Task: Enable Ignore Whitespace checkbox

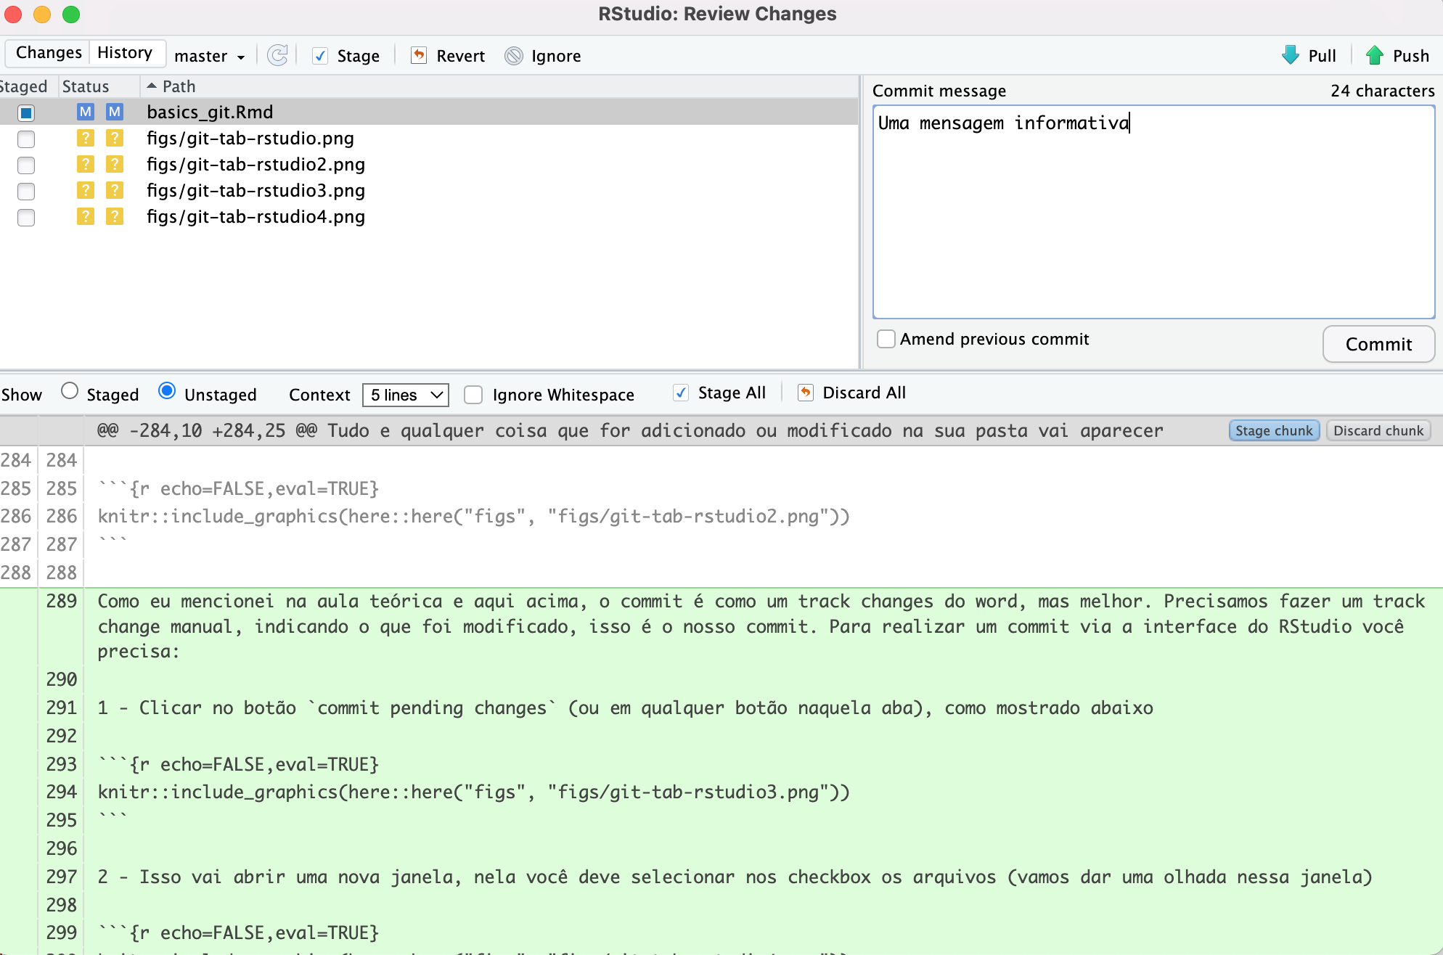Action: (x=473, y=395)
